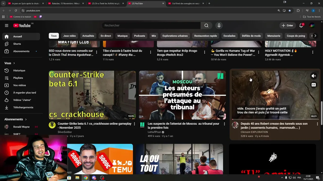Open Shorts in the sidebar

coord(21,44)
